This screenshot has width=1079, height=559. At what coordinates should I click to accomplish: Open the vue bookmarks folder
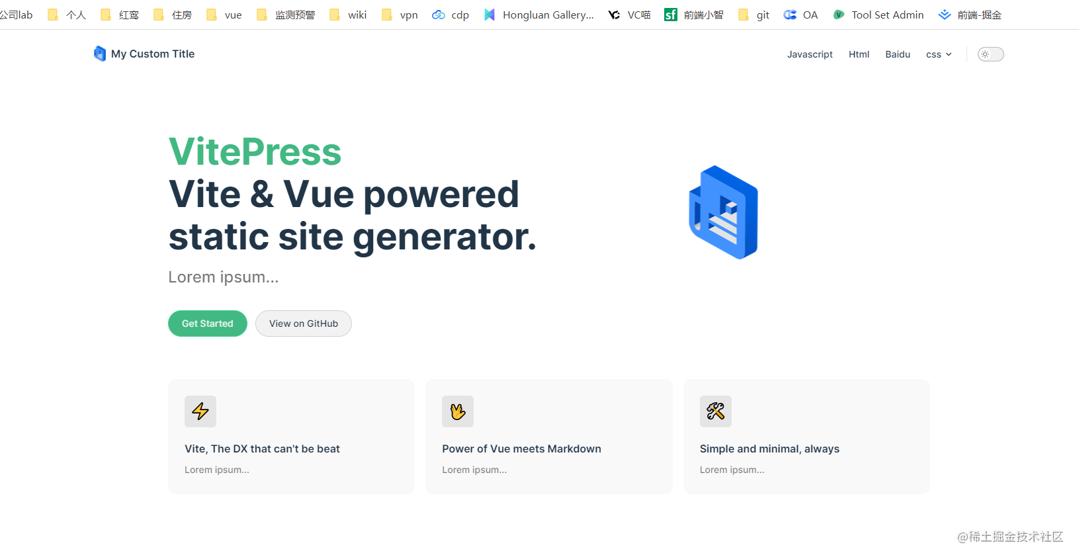click(x=224, y=15)
